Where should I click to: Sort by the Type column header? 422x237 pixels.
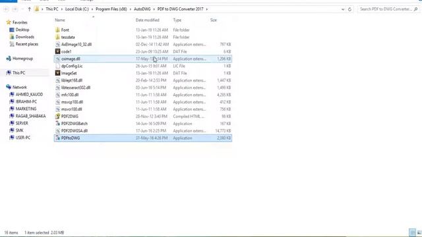pyautogui.click(x=177, y=20)
